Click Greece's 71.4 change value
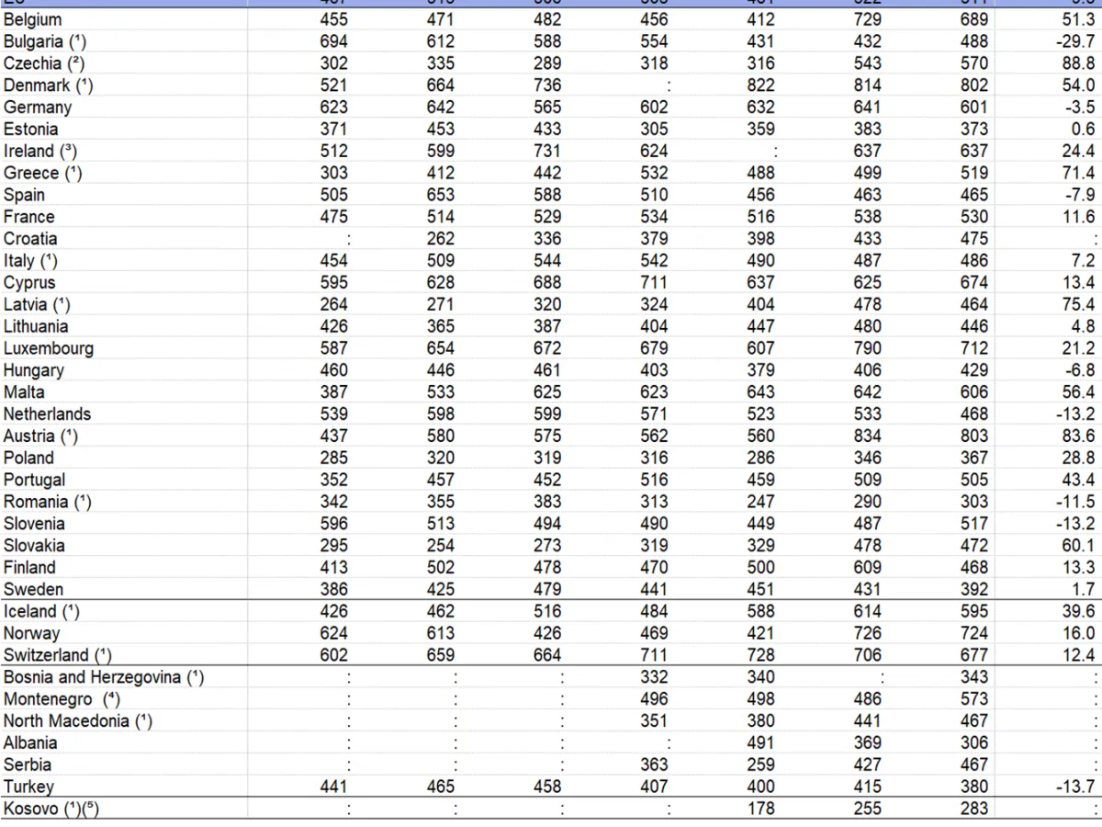1102x827 pixels. (1077, 173)
